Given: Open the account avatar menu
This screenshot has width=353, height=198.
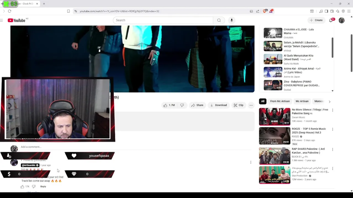Looking at the screenshot, I should [342, 20].
